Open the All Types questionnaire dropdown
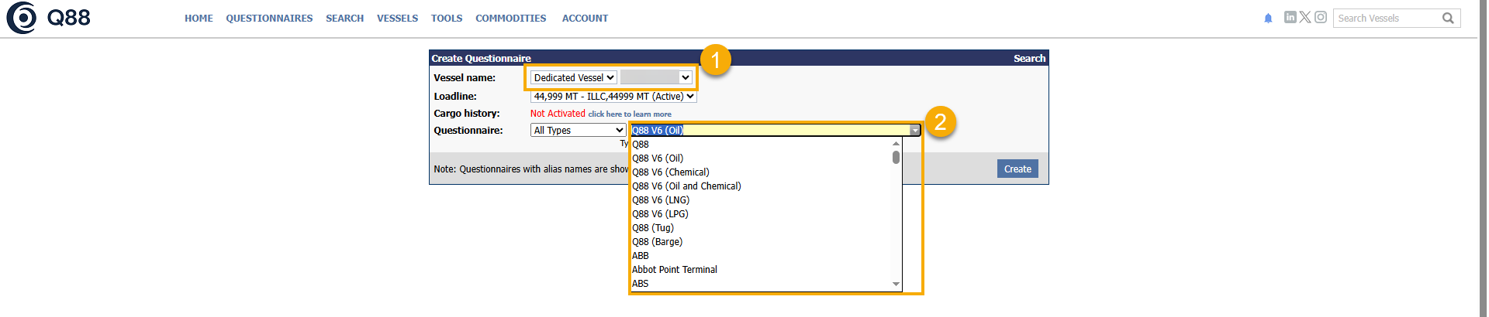This screenshot has width=1489, height=317. (579, 130)
